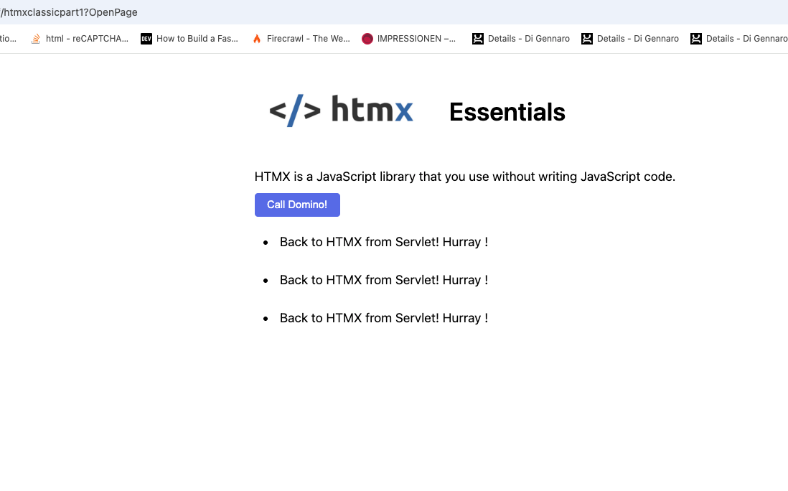788x491 pixels.
Task: Click the Essentials heading
Action: [507, 112]
